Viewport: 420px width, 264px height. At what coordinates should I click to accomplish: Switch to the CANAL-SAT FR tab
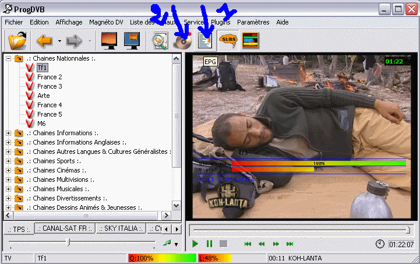tap(64, 228)
